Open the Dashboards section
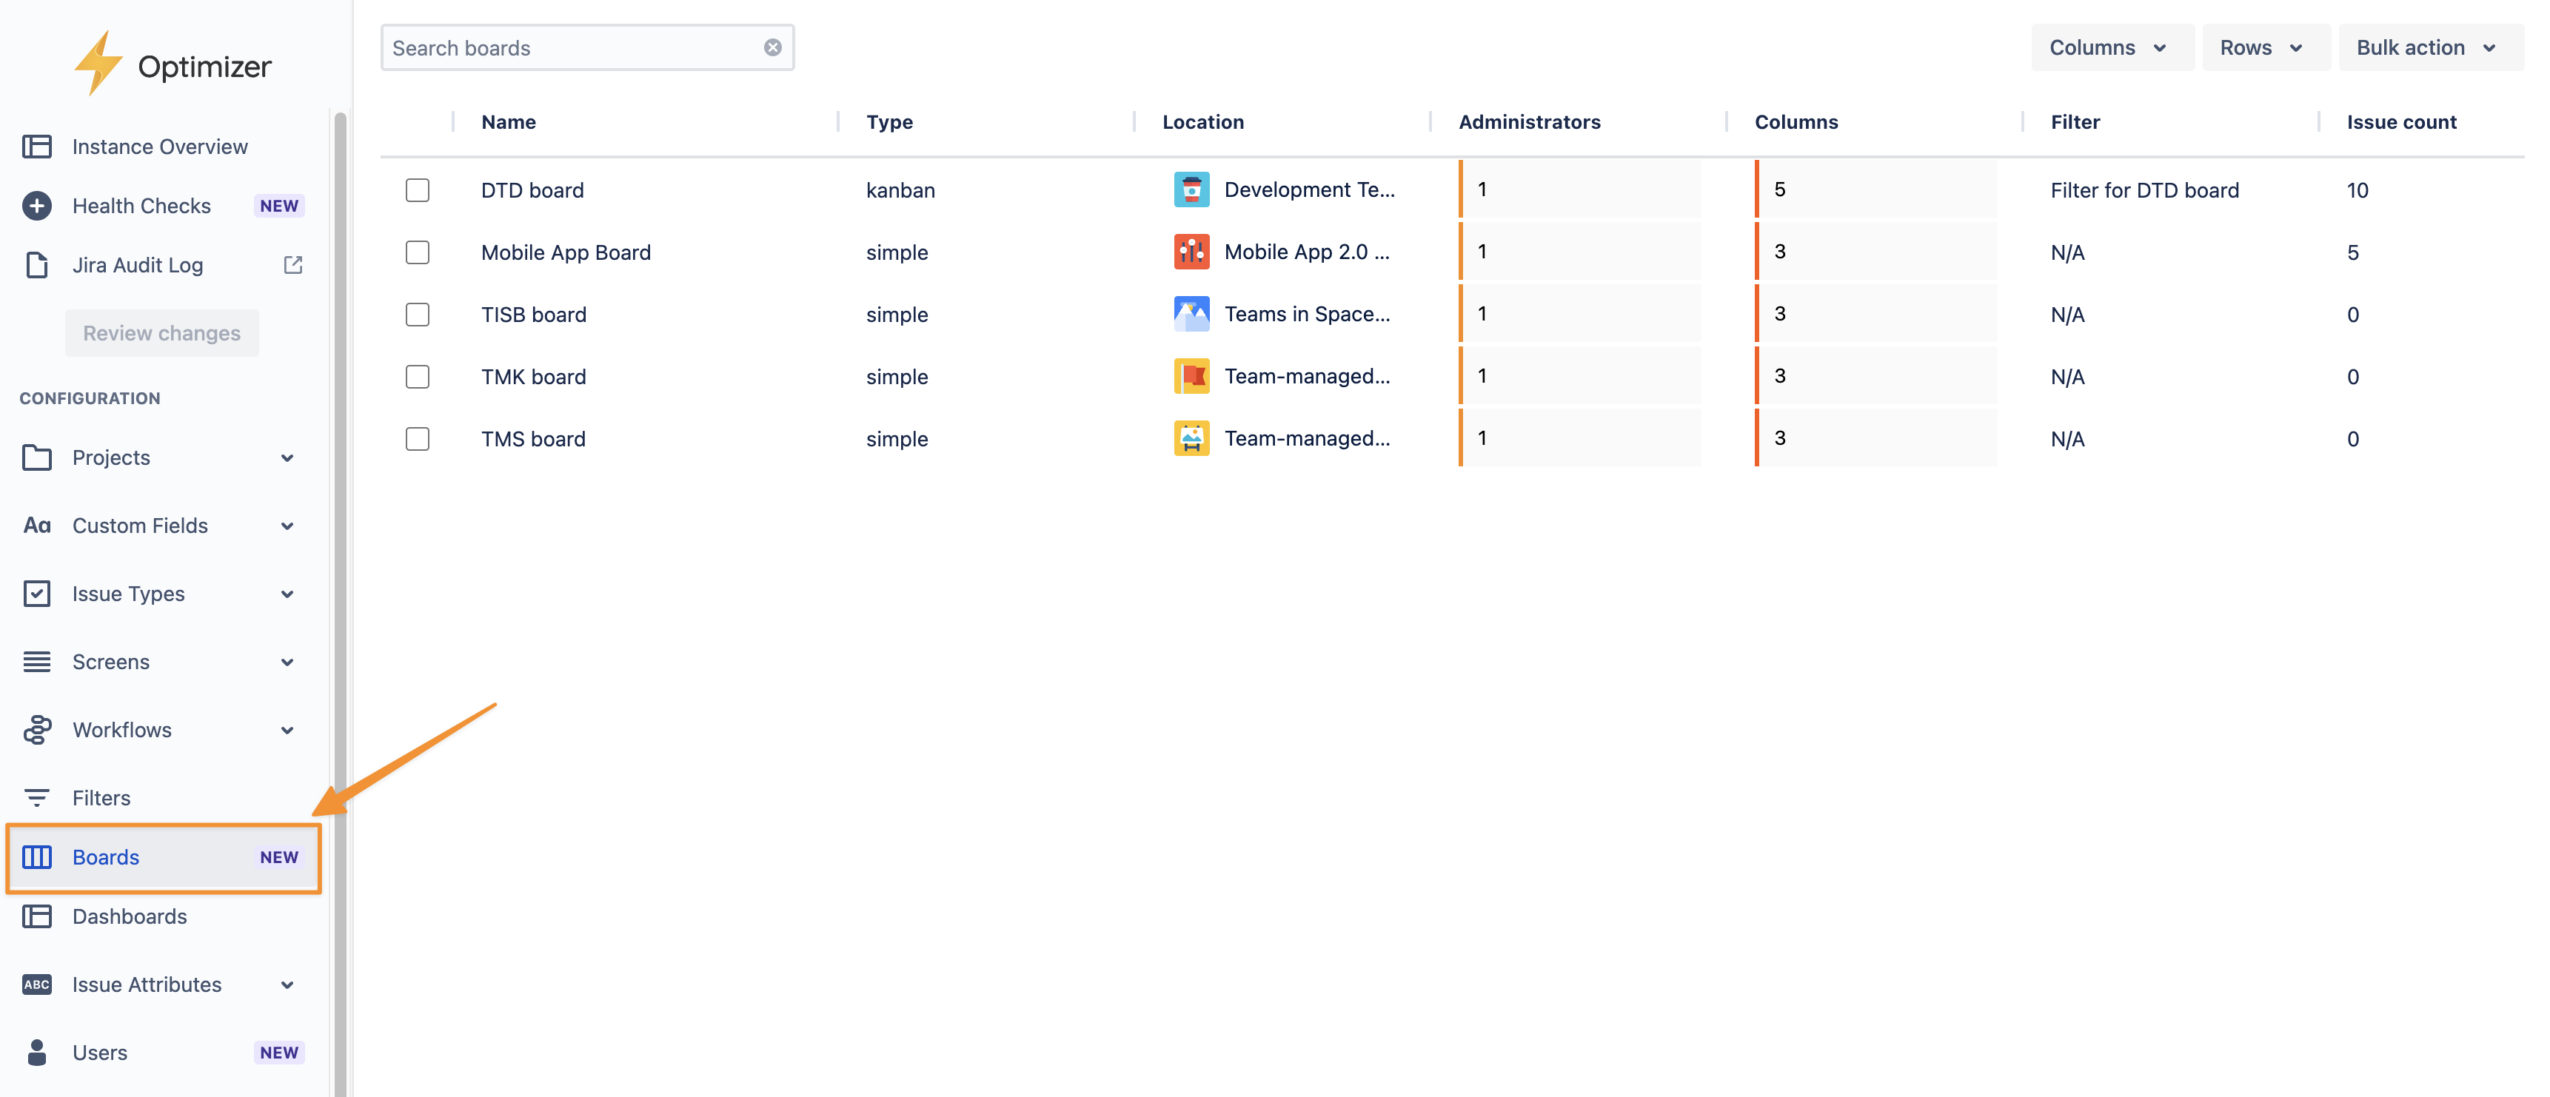Image resolution: width=2550 pixels, height=1097 pixels. (x=129, y=916)
